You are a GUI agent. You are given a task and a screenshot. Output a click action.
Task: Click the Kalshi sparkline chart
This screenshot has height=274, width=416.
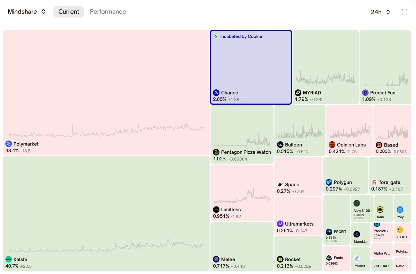click(106, 246)
